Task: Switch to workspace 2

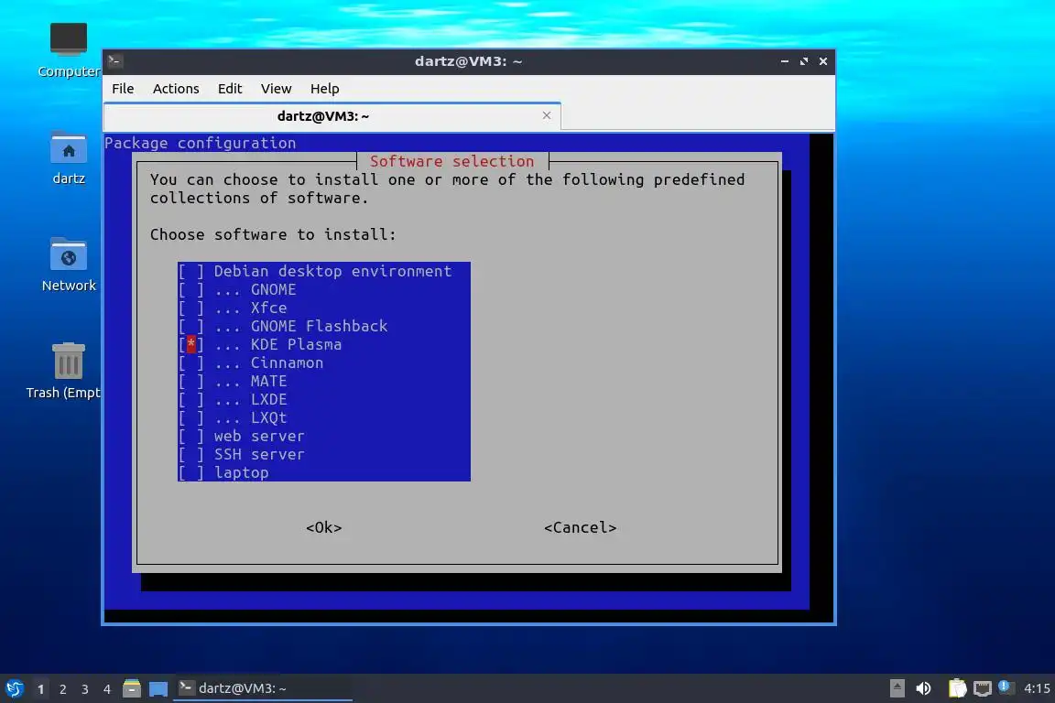Action: (x=62, y=689)
